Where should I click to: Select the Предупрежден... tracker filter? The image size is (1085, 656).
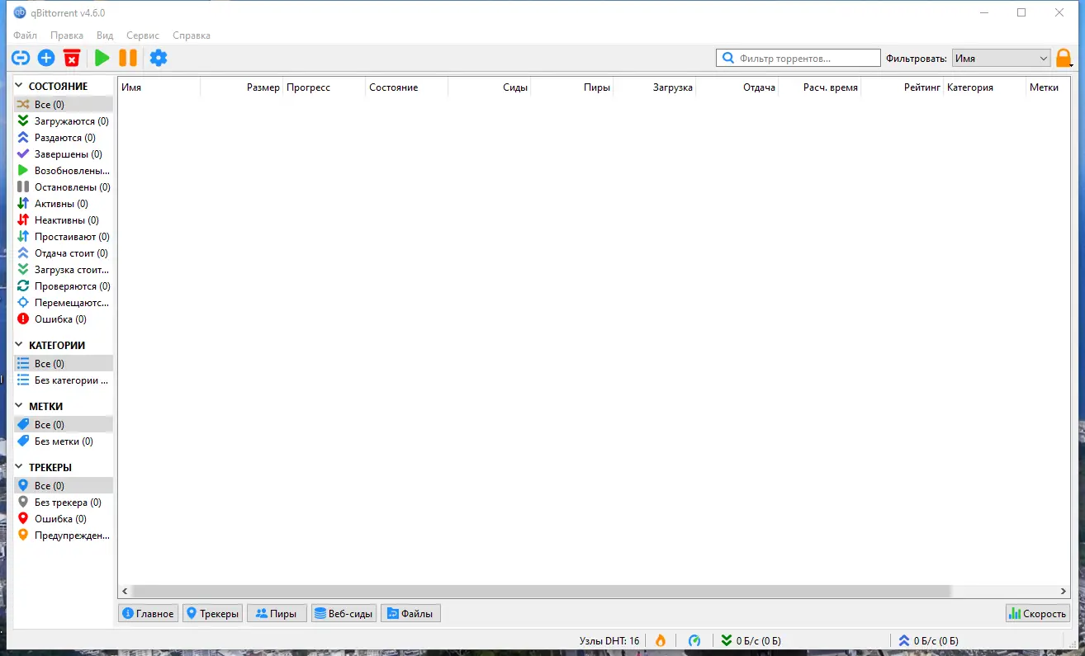coord(64,536)
